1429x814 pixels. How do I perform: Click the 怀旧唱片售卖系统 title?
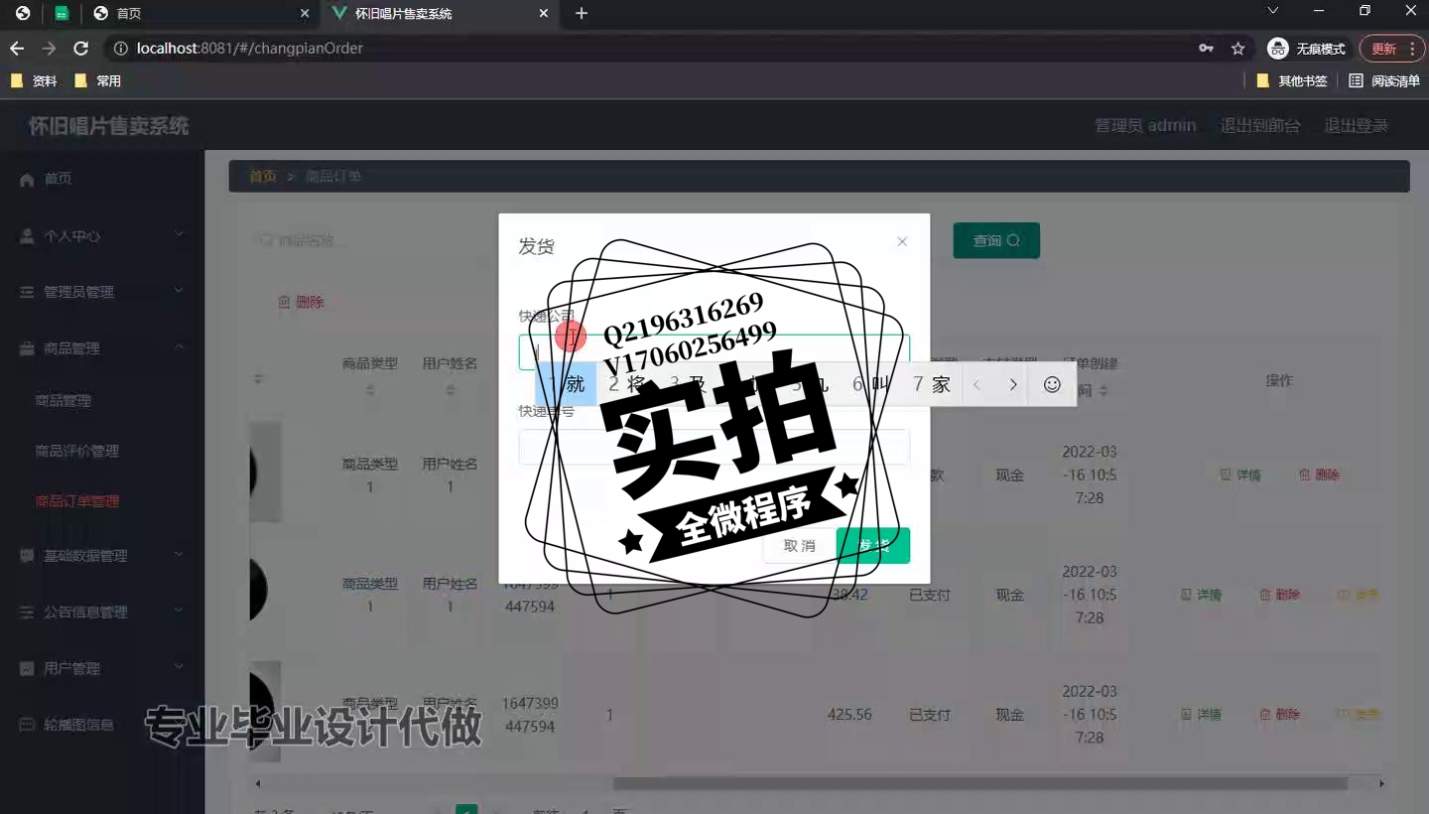(108, 126)
